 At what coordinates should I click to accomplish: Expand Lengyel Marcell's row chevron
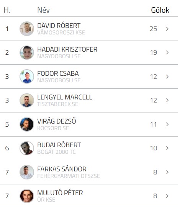167,100
